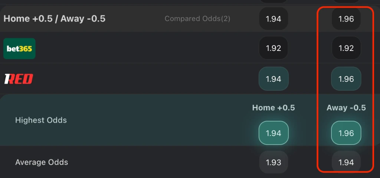This screenshot has height=178, width=380.
Task: Choose 1RED home odds 1.94
Action: (x=273, y=79)
